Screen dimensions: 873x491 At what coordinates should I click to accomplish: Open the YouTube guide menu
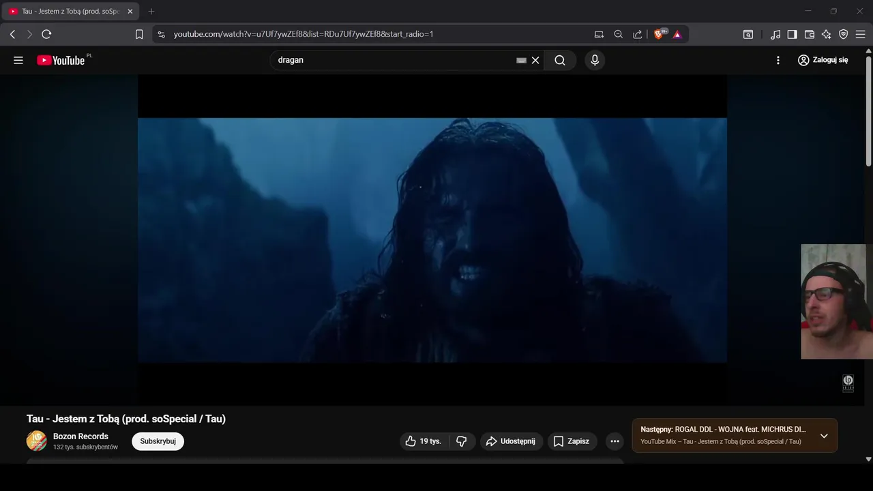(18, 60)
